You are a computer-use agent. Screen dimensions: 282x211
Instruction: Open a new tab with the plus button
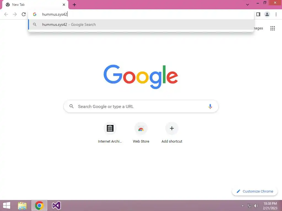click(x=74, y=5)
